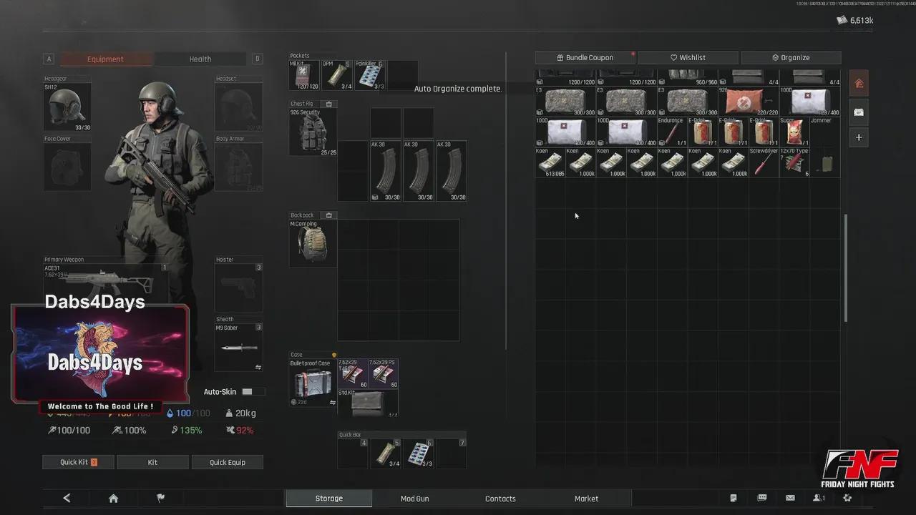Click the plus icon to add storage
This screenshot has width=916, height=515.
[x=859, y=137]
